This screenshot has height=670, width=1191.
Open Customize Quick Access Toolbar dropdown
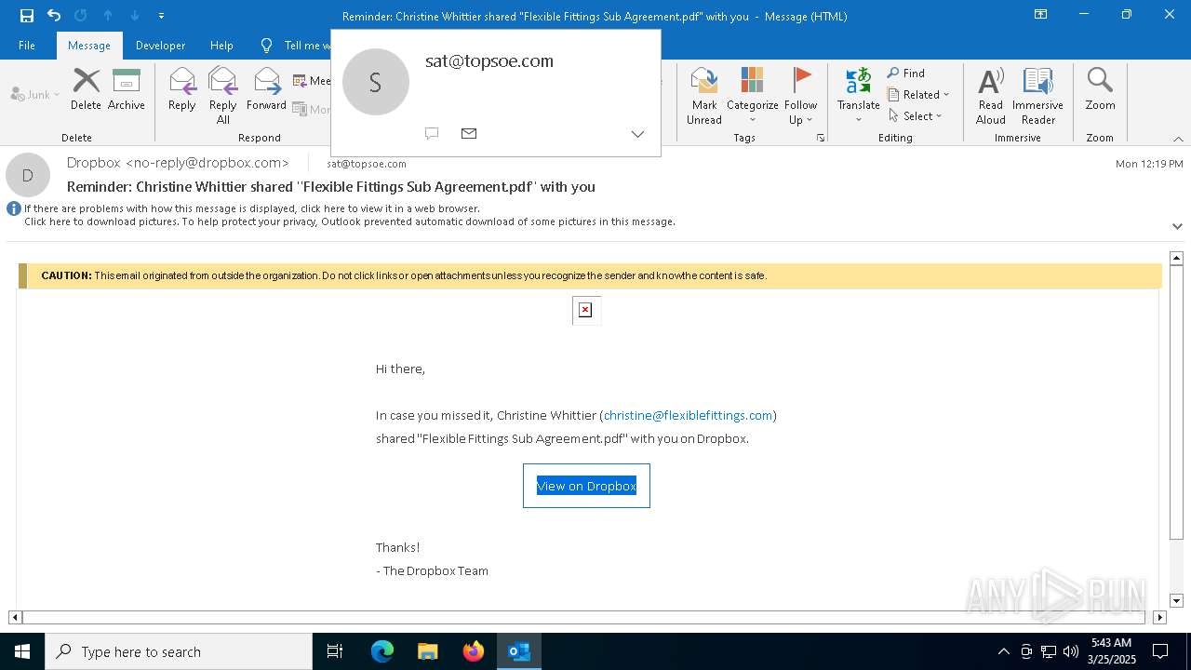pos(162,16)
